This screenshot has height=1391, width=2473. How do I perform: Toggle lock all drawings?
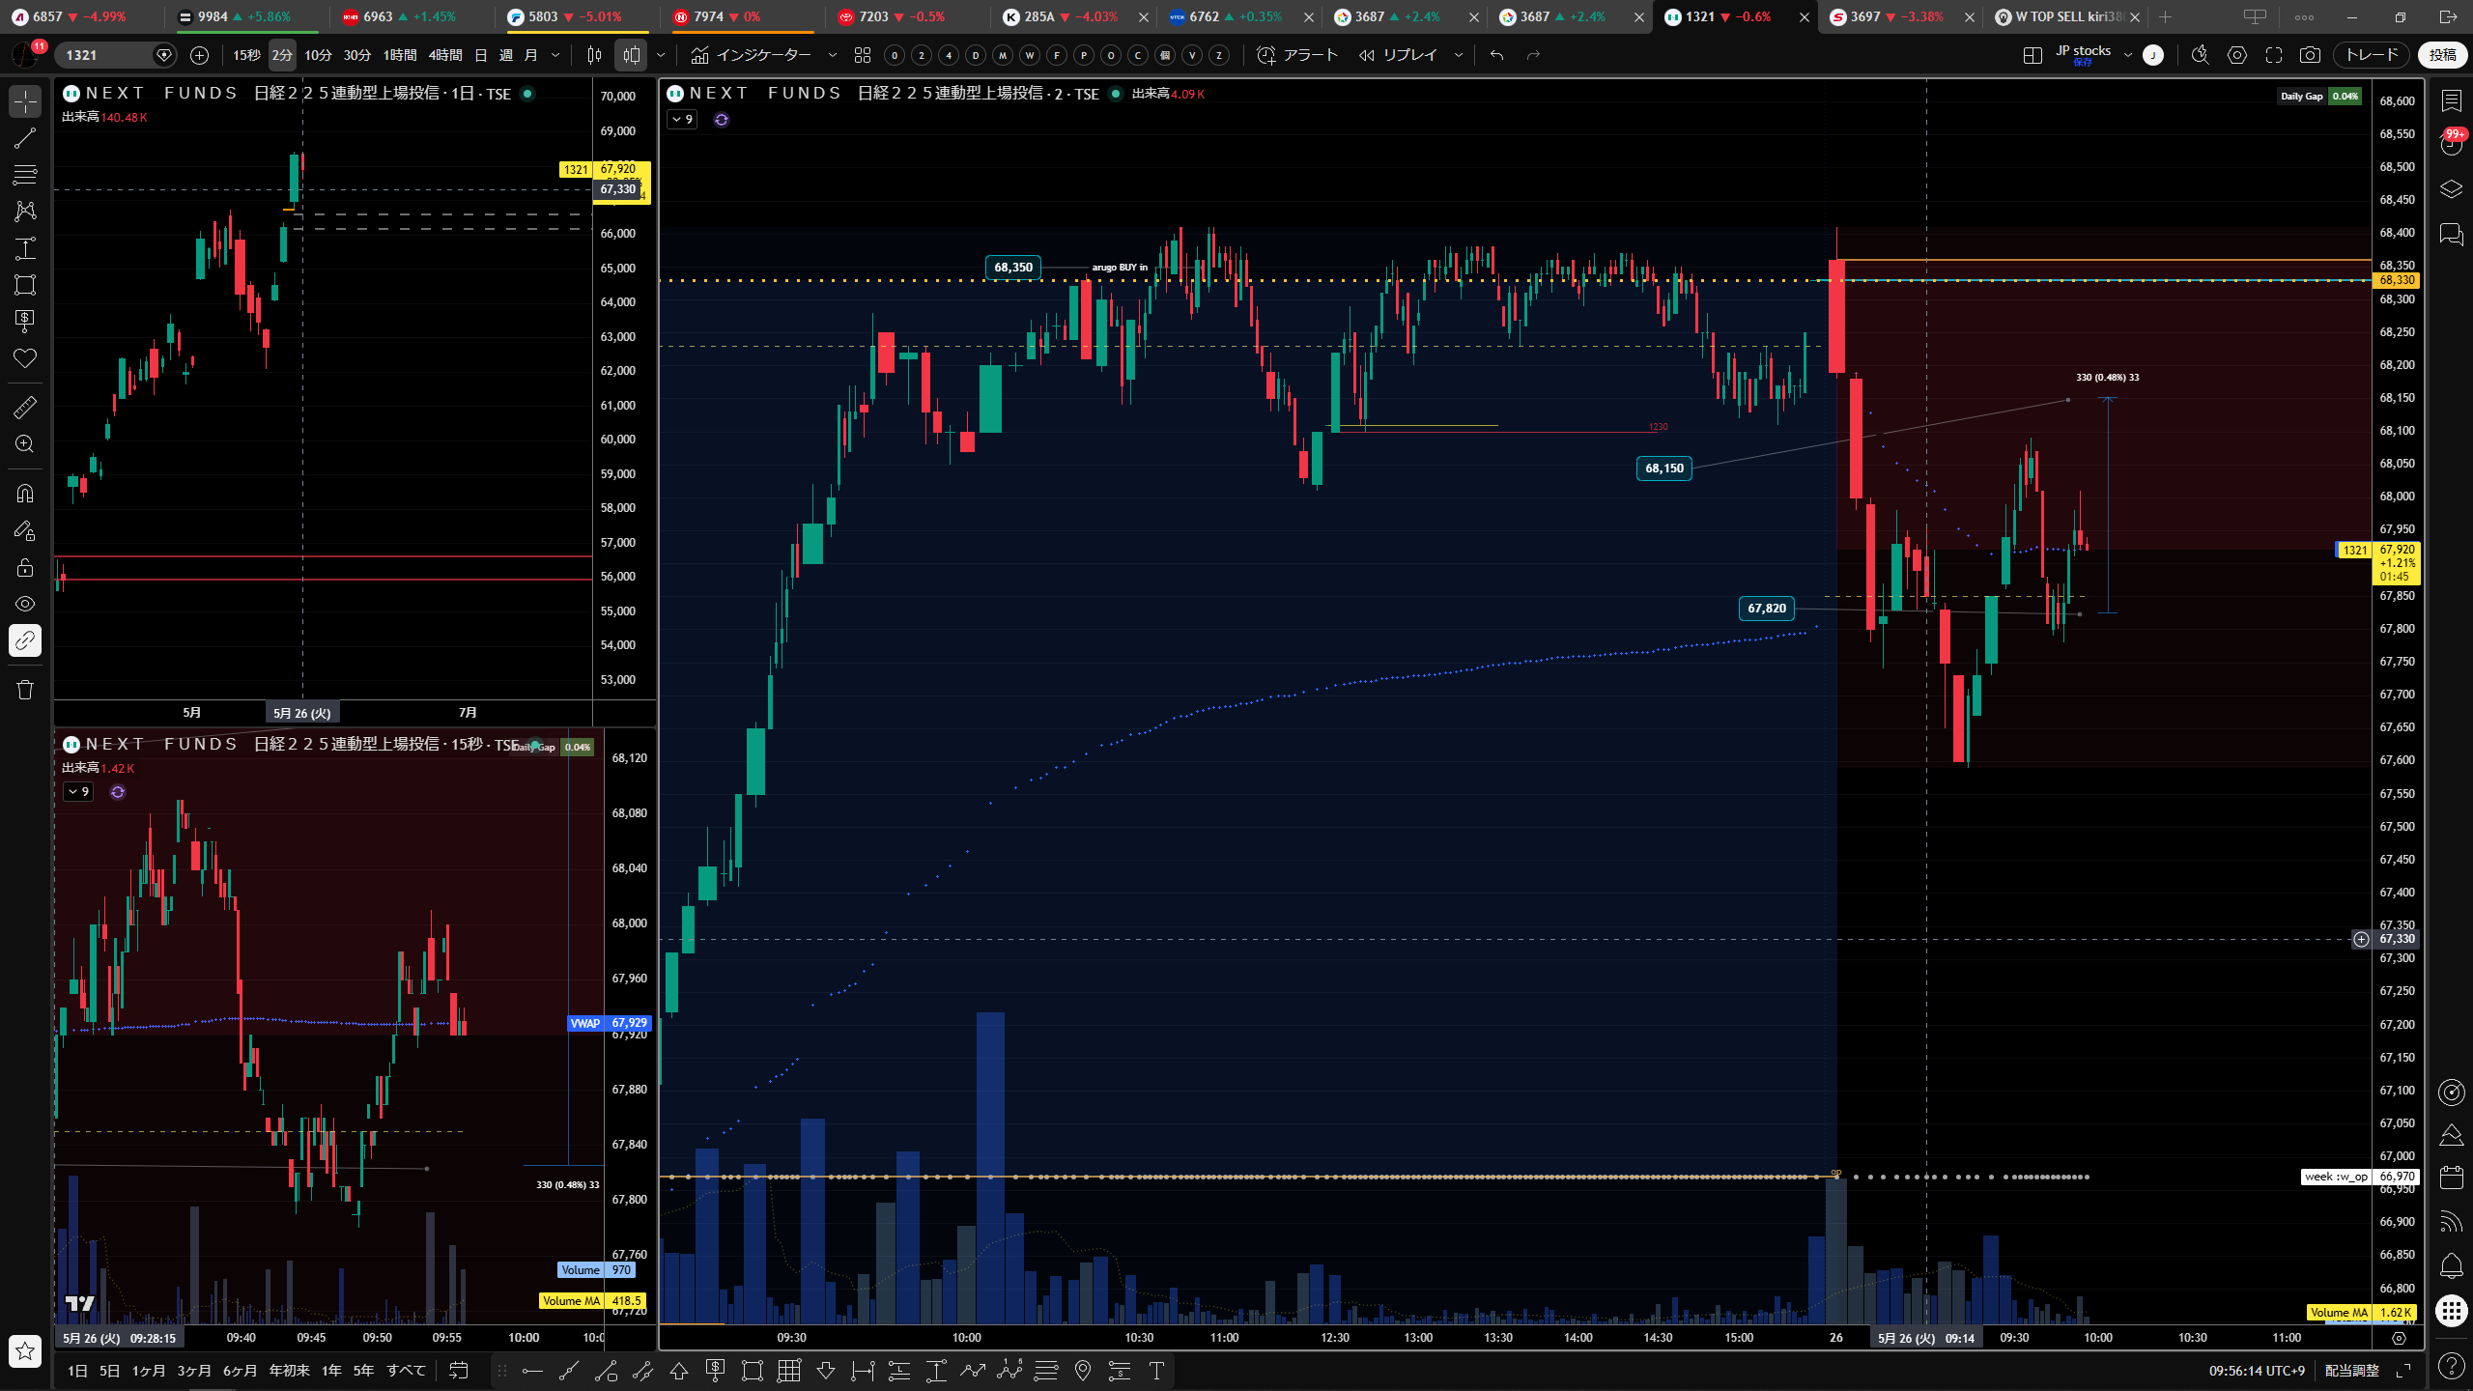[x=25, y=567]
